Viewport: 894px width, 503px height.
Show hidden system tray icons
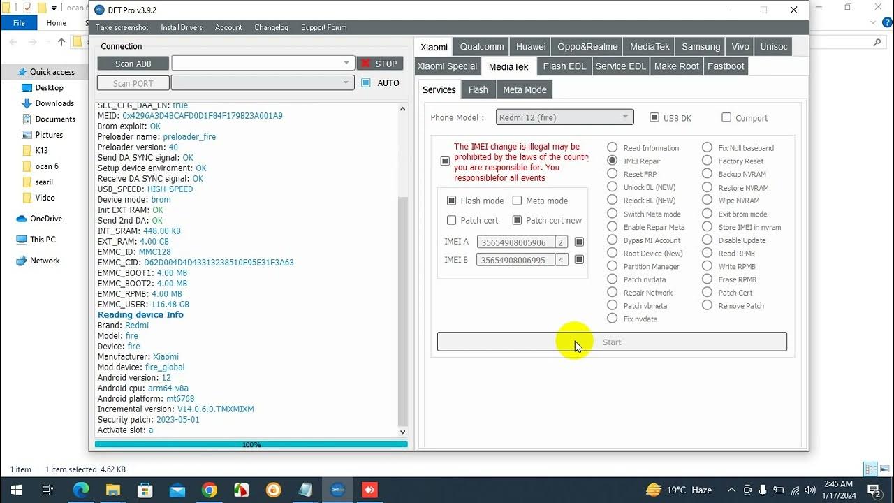click(x=731, y=490)
